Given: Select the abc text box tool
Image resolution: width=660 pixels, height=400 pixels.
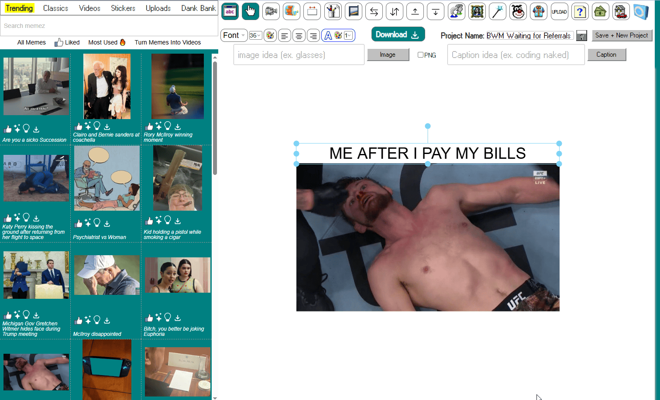Looking at the screenshot, I should click(x=230, y=11).
